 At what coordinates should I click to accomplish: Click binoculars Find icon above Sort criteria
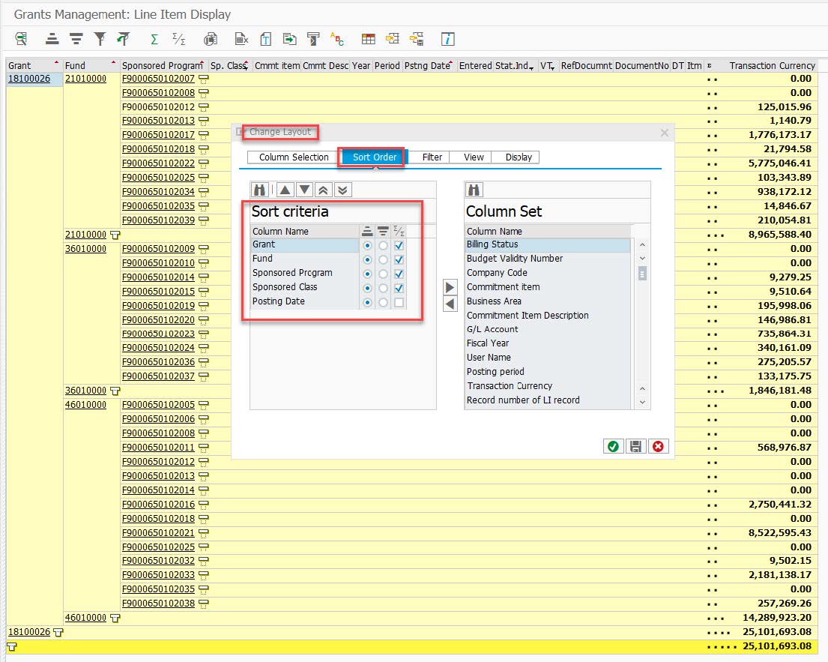260,190
